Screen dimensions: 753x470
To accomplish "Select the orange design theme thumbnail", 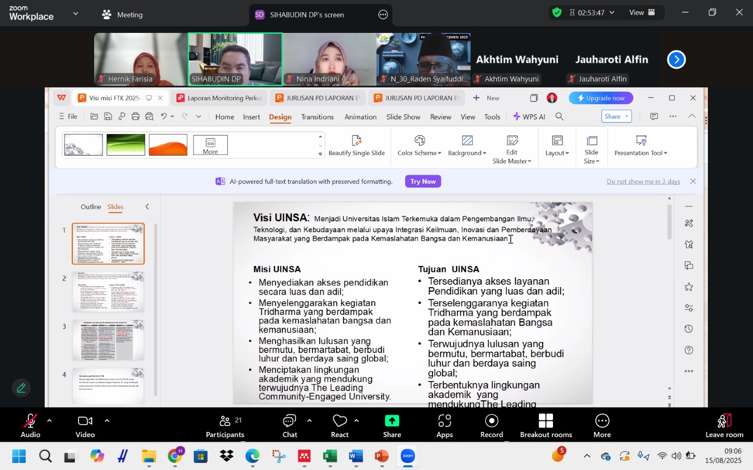I will coord(168,145).
